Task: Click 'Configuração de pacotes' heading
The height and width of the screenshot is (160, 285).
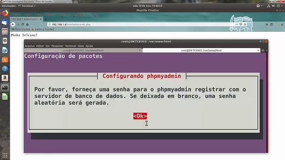Action: coord(63,56)
